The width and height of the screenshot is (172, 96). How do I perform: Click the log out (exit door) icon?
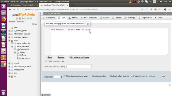(x=20, y=18)
